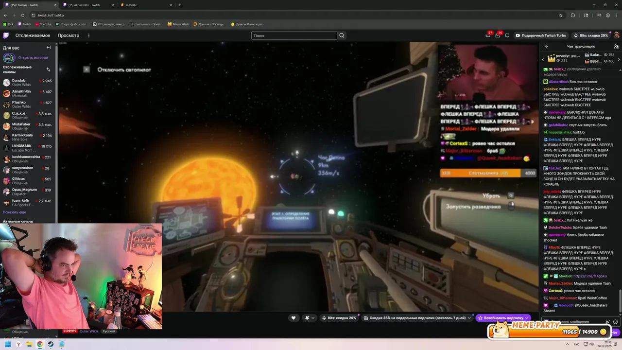Show next leaderboard entry in chat header
The height and width of the screenshot is (350, 622).
coord(619,59)
